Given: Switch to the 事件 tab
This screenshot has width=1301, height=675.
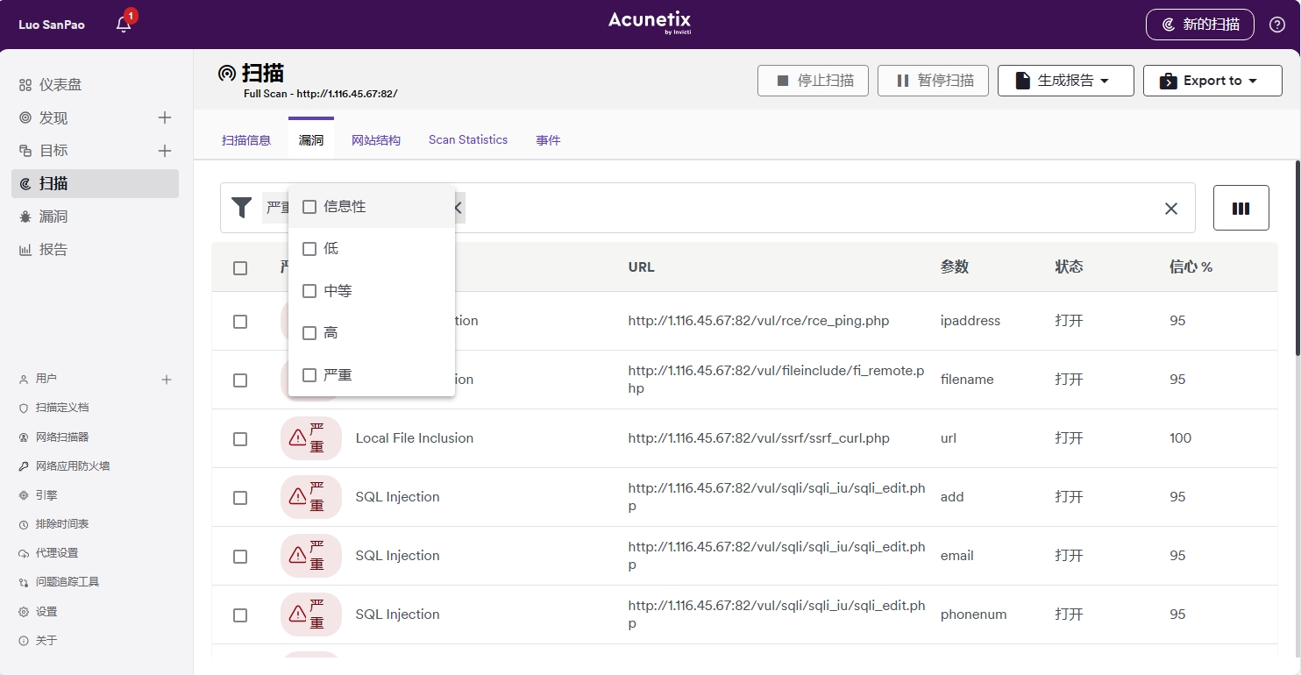Looking at the screenshot, I should pos(548,140).
